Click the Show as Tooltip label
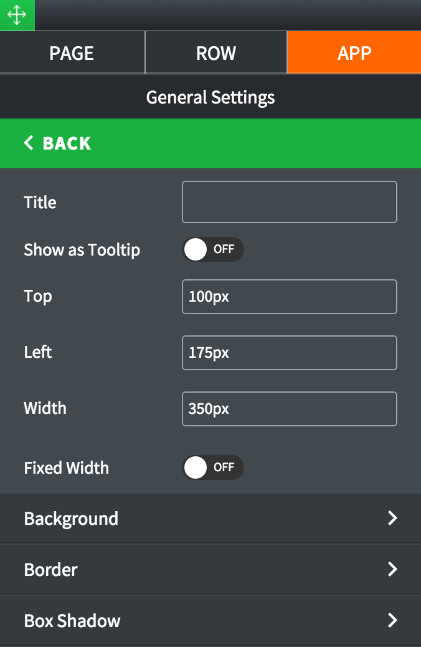This screenshot has height=647, width=421. (82, 250)
